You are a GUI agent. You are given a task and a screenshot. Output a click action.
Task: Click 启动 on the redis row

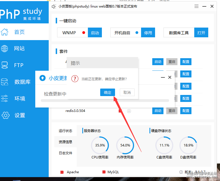(x=158, y=111)
